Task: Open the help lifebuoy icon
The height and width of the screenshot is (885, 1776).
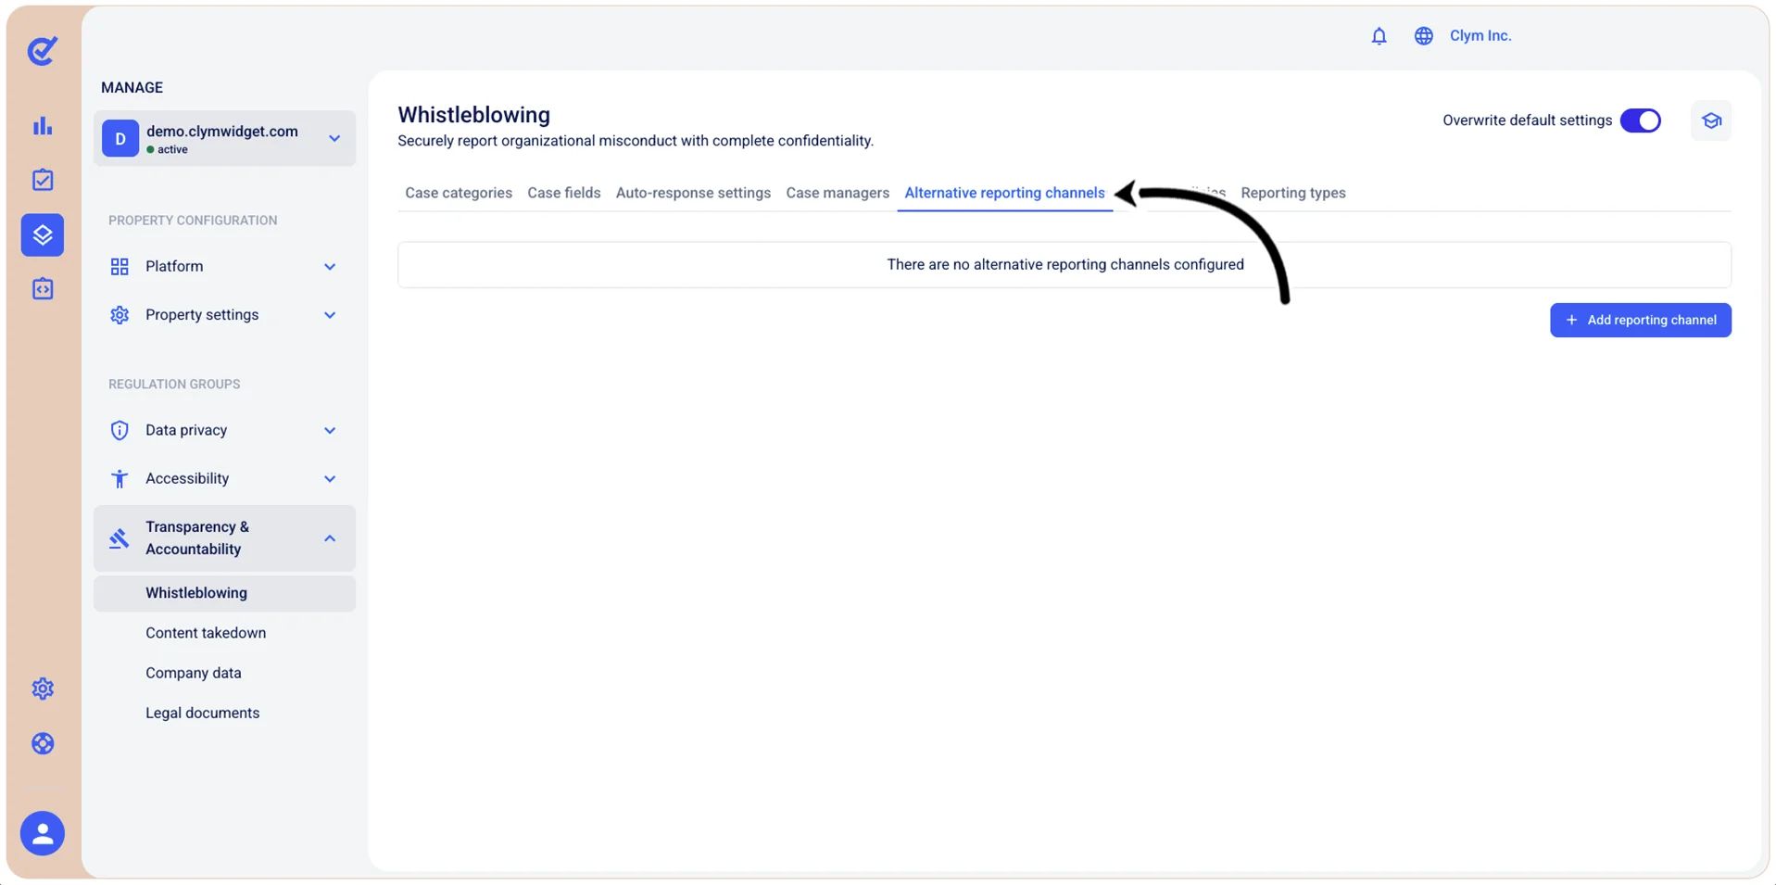Action: pyautogui.click(x=43, y=743)
